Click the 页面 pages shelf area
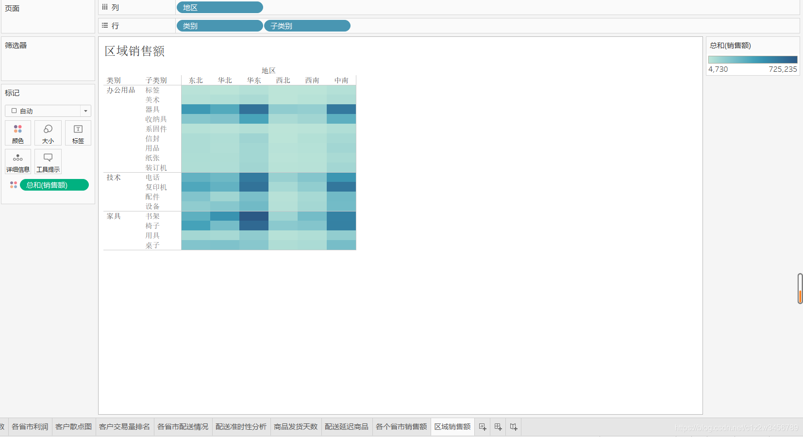 tap(48, 16)
